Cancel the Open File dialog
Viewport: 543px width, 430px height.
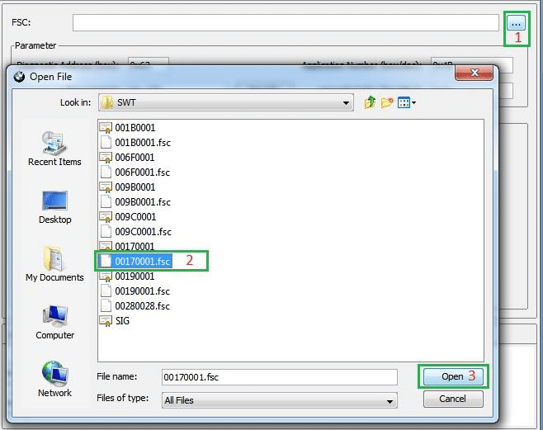[452, 399]
